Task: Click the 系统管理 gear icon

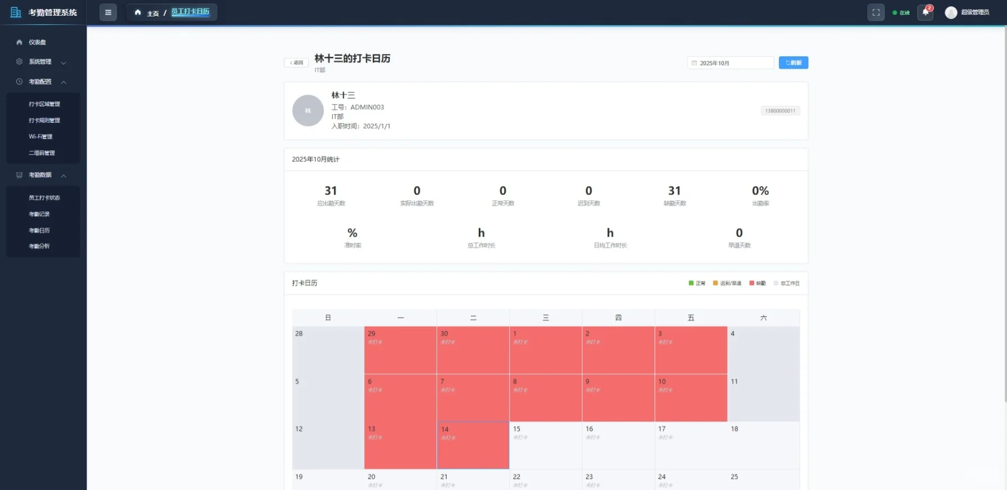Action: (19, 62)
